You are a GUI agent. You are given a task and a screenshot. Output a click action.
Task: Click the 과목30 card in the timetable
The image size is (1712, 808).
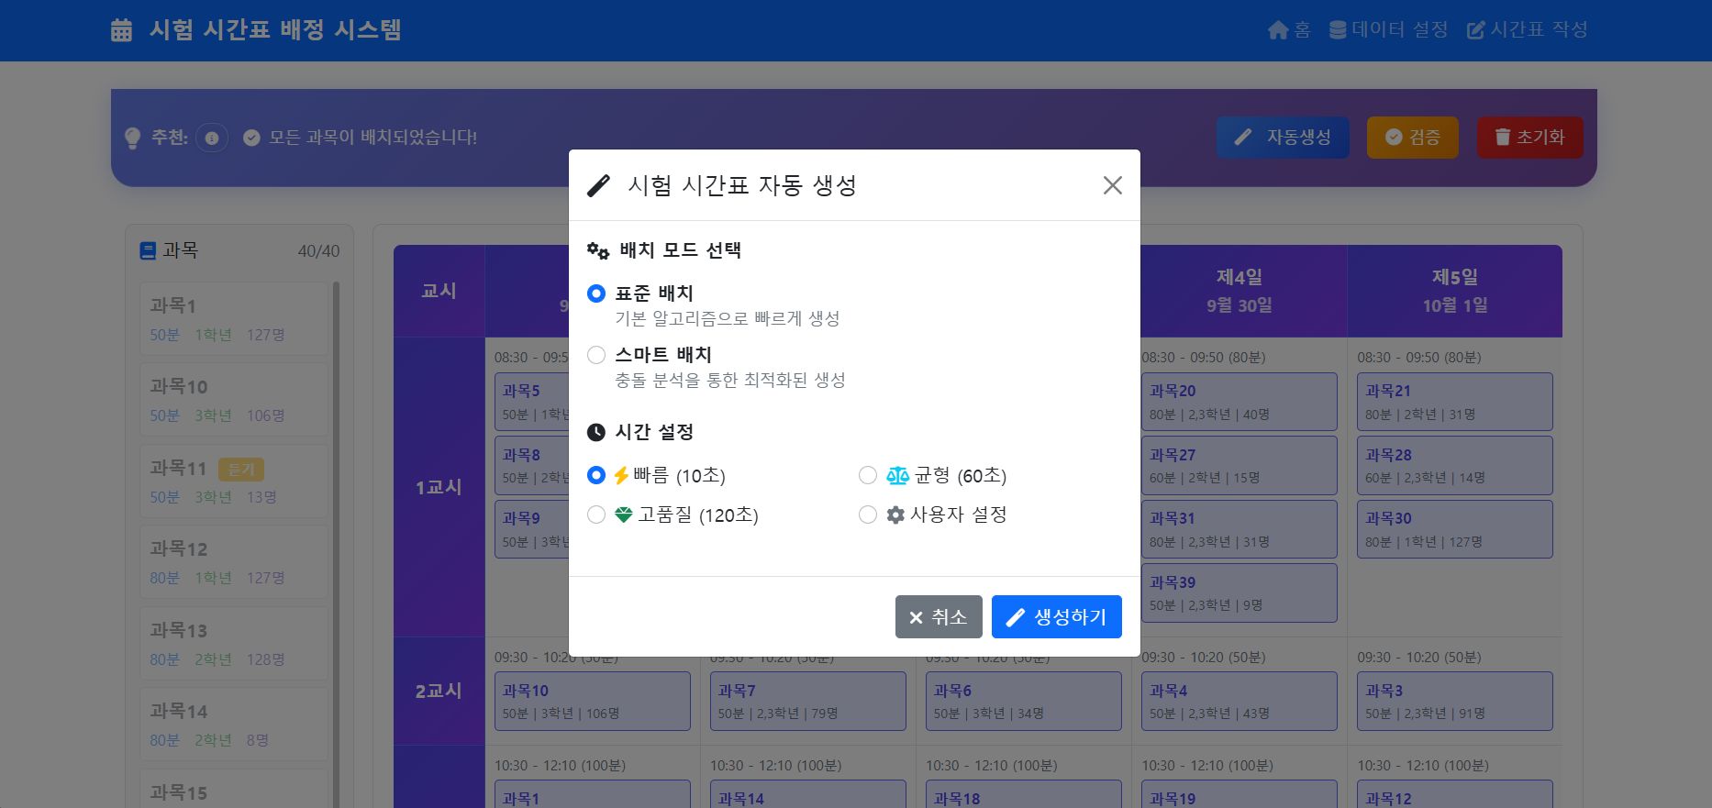click(x=1455, y=529)
